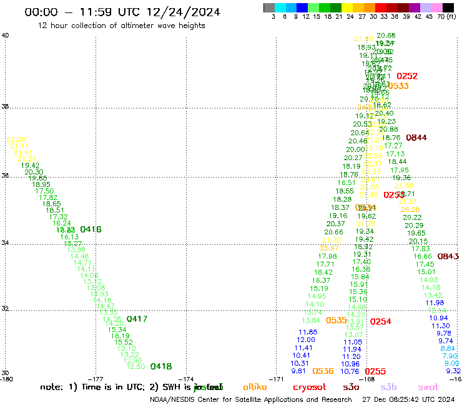Click the title '00:00 – 11:59 UTC 12/24/2024'
This screenshot has width=462, height=405.
point(122,12)
